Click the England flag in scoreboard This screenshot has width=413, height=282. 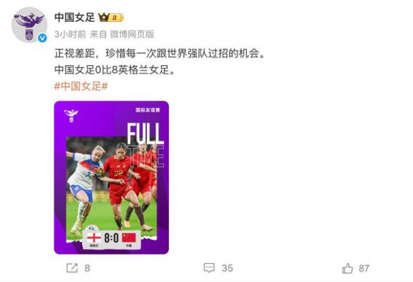(x=94, y=238)
